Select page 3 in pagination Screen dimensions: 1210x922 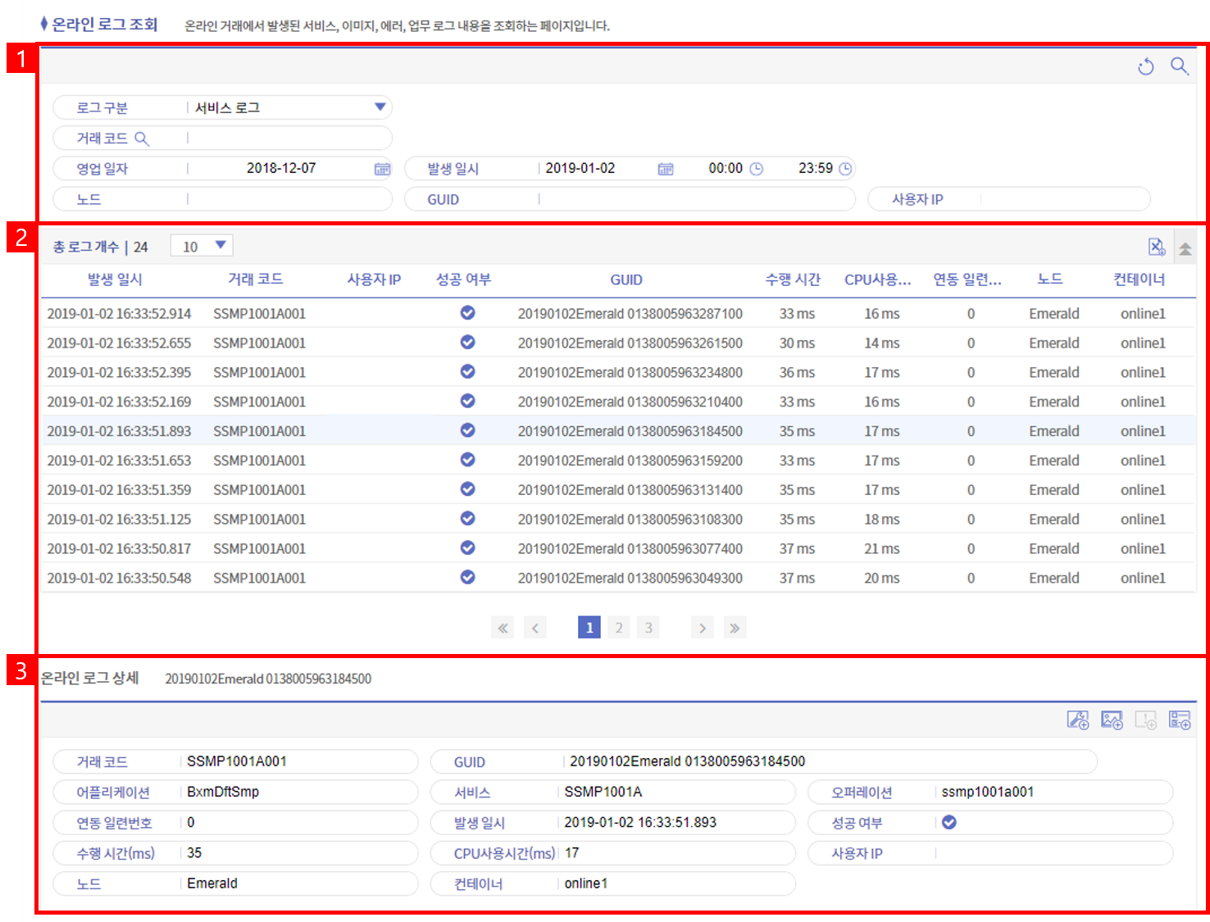(648, 628)
